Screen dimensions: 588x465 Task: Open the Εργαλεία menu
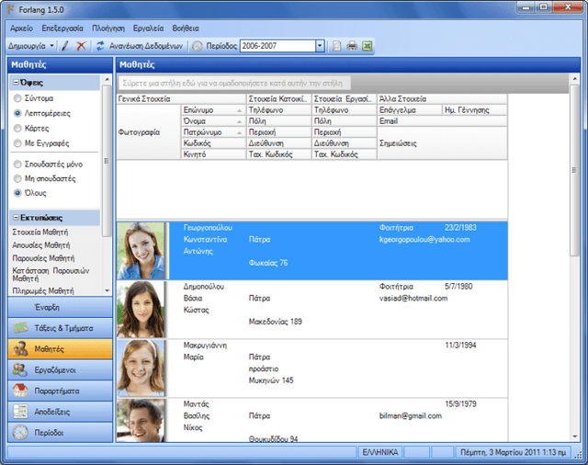tap(149, 28)
